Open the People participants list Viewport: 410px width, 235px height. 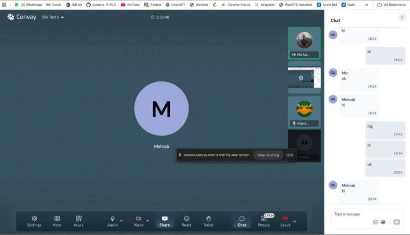point(263,221)
